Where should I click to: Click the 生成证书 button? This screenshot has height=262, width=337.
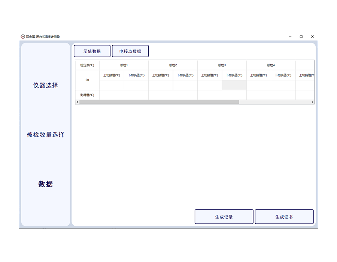pos(284,217)
